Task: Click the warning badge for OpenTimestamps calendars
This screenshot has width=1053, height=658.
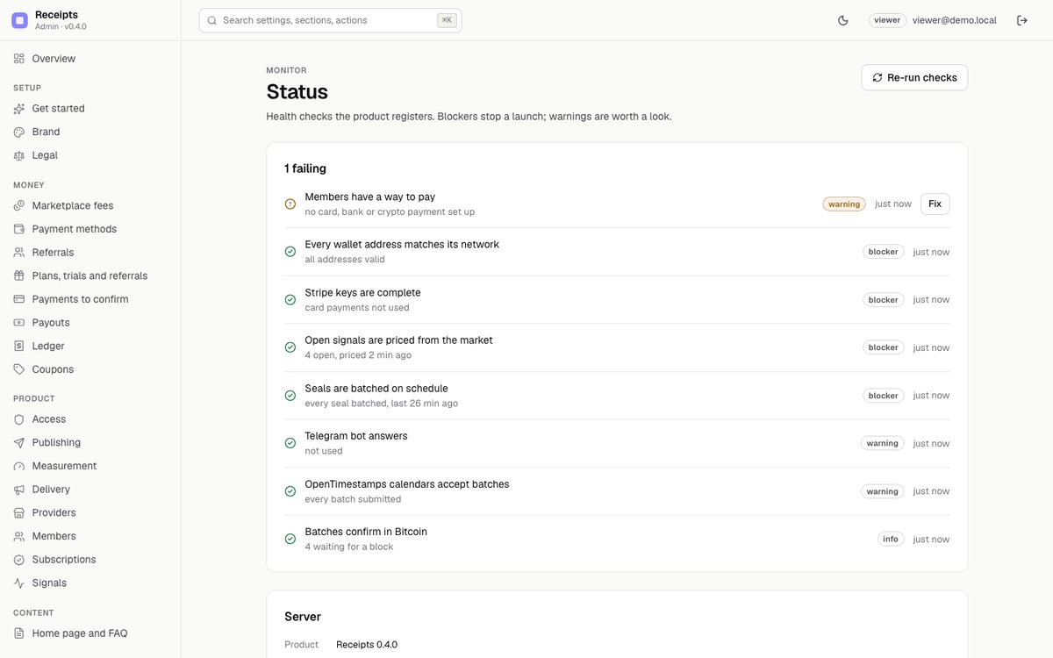Action: [882, 491]
